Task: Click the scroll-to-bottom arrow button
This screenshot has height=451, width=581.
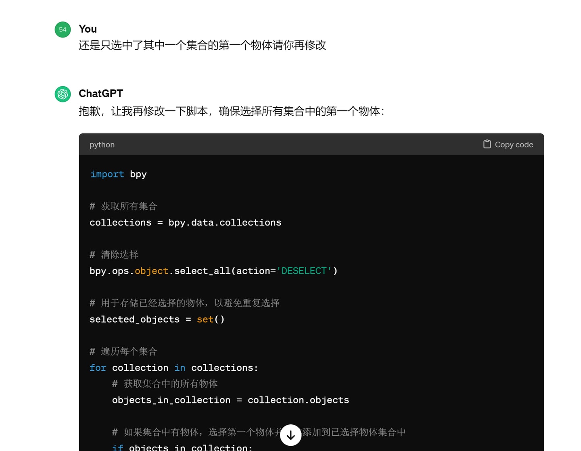Action: click(290, 435)
